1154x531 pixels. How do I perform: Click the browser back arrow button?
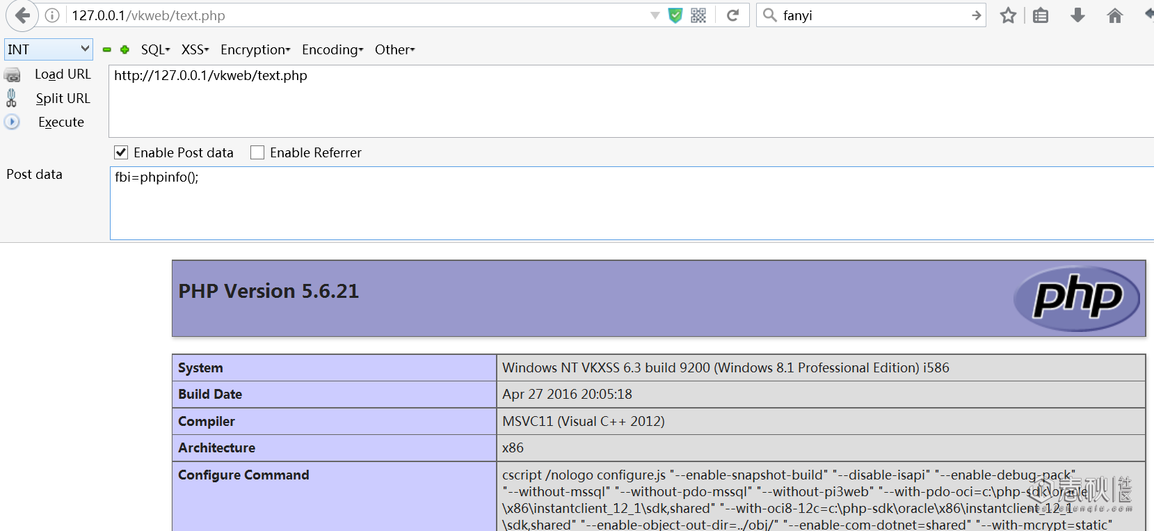[x=23, y=15]
